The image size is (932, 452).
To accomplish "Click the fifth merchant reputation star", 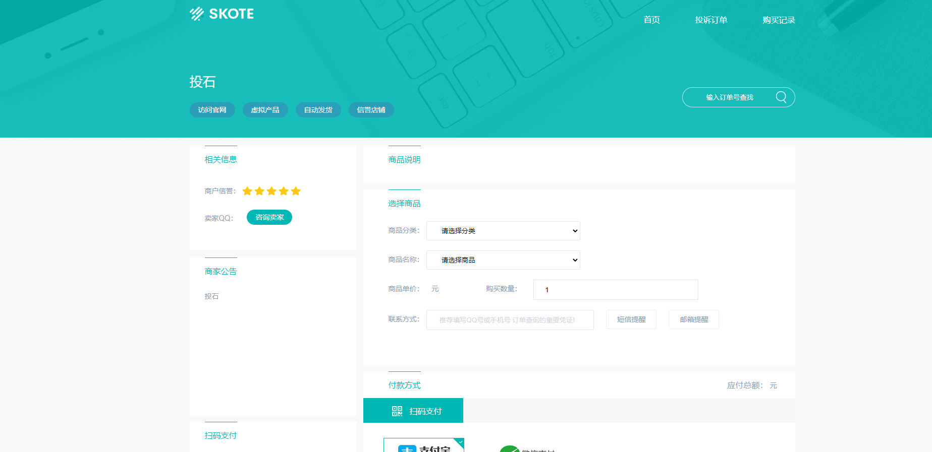I will tap(296, 191).
